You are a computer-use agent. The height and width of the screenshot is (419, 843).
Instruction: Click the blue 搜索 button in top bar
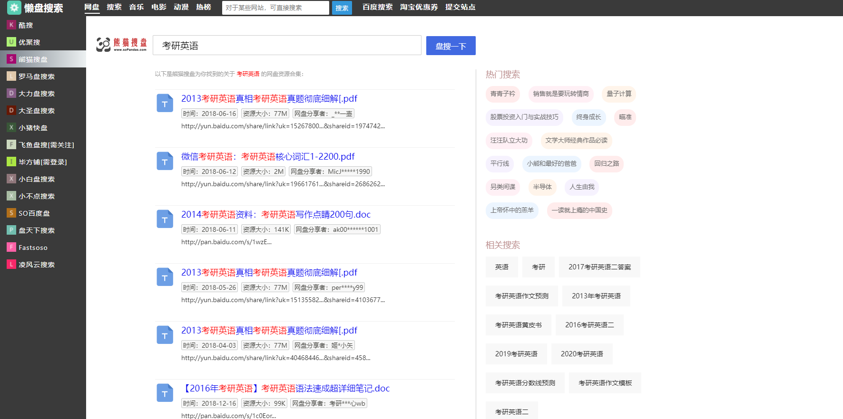click(342, 8)
